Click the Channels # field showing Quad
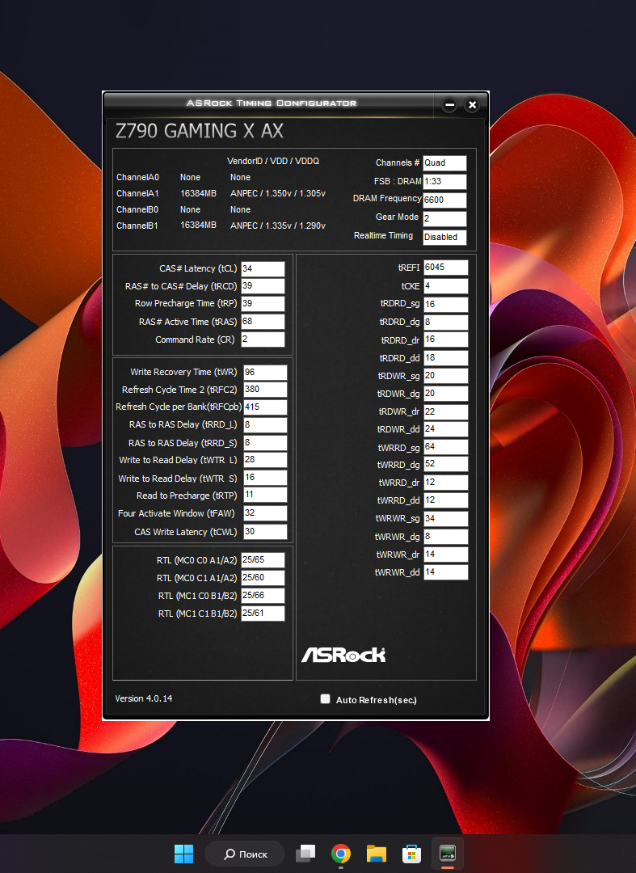The width and height of the screenshot is (636, 873). point(444,163)
